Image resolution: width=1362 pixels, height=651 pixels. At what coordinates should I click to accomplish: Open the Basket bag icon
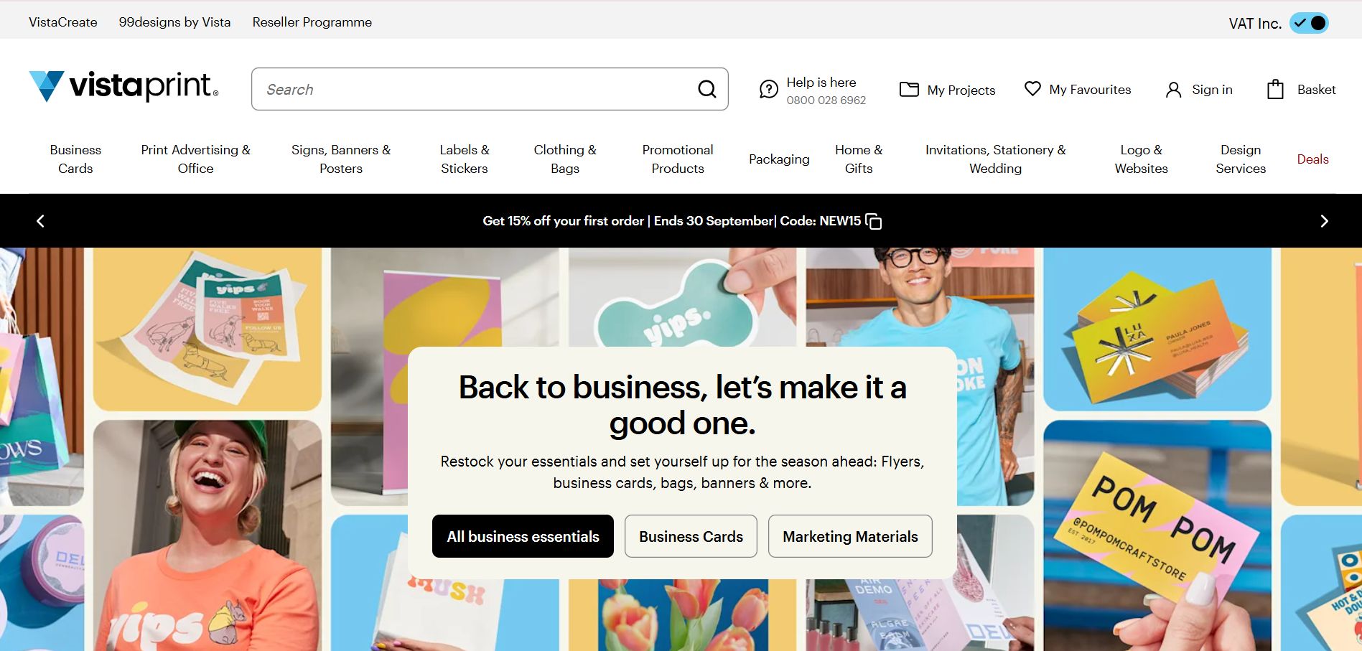tap(1275, 90)
